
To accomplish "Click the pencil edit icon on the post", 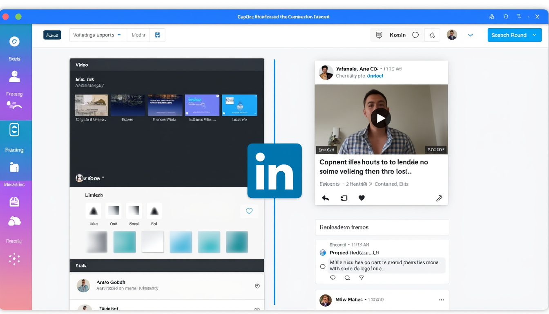I will tap(439, 198).
